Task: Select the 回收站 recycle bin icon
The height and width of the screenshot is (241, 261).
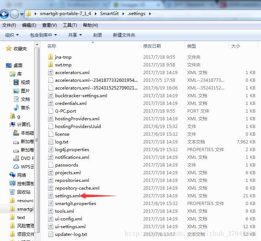Action: 12,192
